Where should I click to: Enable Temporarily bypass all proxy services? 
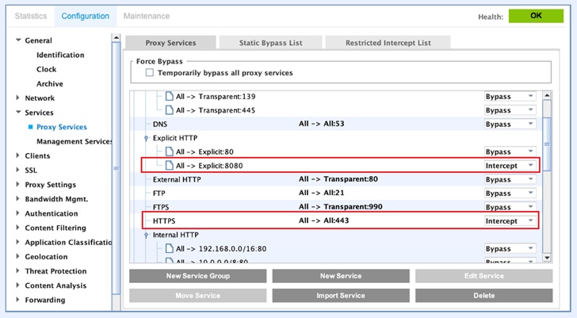(150, 73)
